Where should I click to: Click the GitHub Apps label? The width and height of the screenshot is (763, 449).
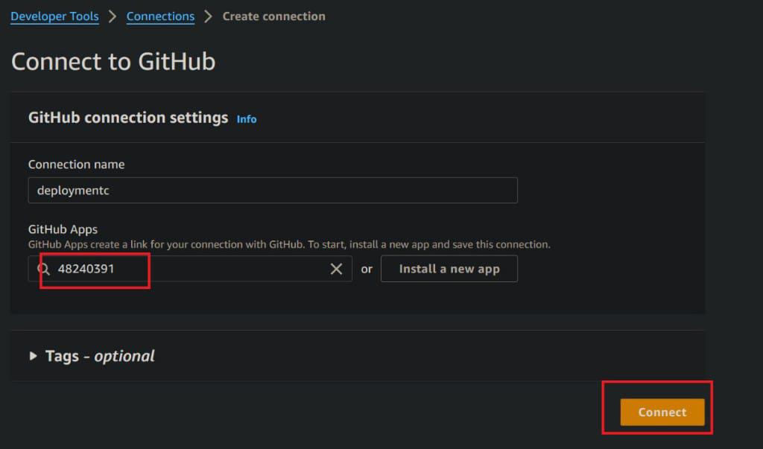[63, 229]
